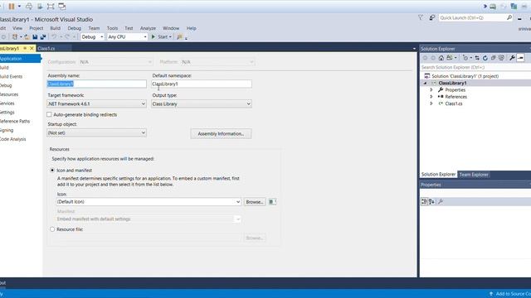This screenshot has width=531, height=298.
Task: Open Debug configuration dropdown in toolbar
Action: (x=92, y=36)
